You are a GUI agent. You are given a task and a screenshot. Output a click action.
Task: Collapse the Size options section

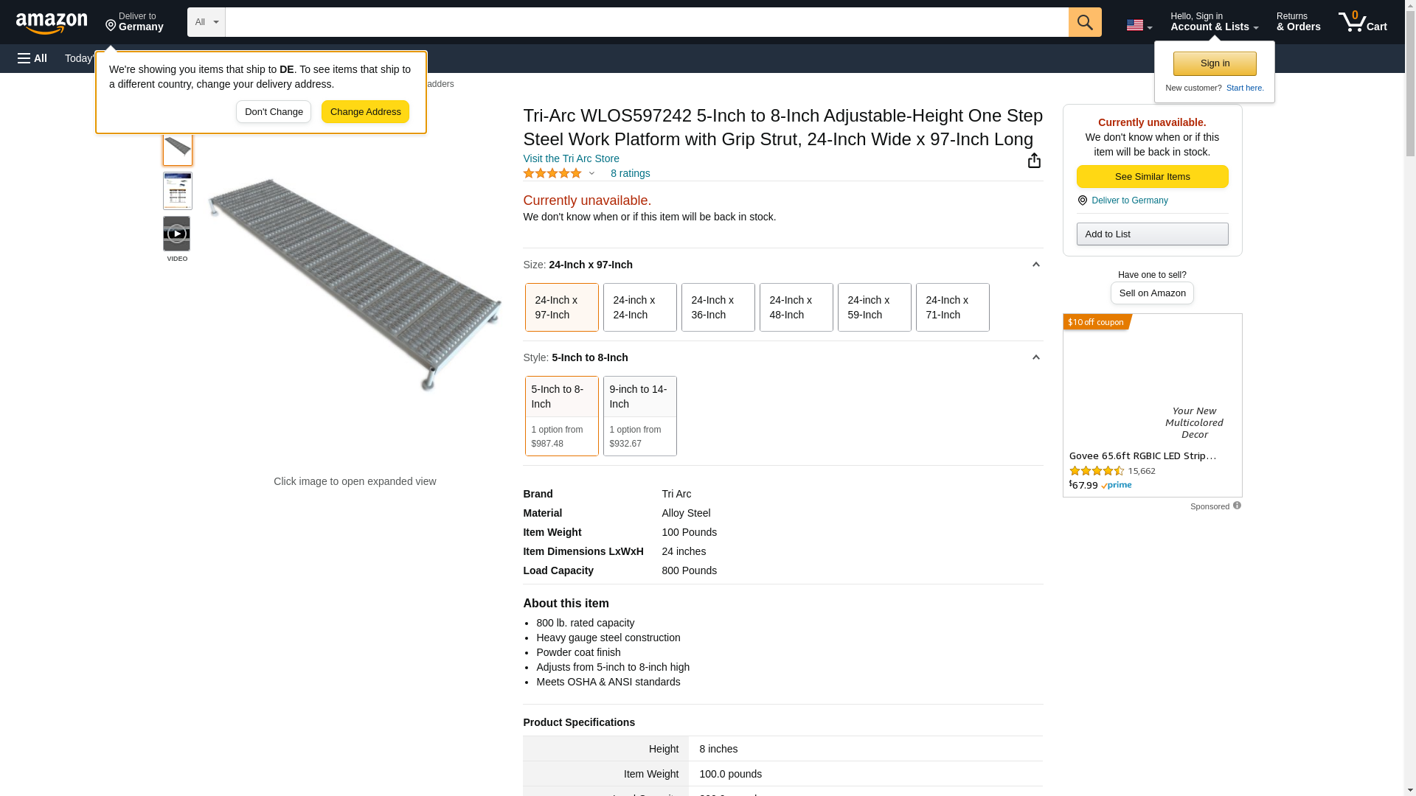coord(1035,265)
